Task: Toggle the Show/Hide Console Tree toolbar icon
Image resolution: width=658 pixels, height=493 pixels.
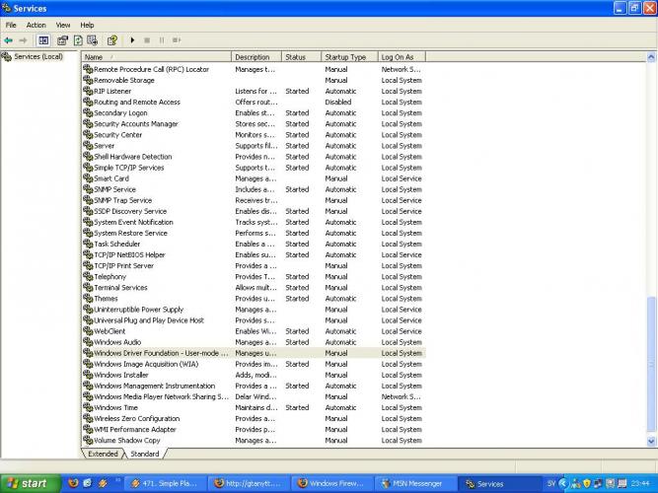Action: [x=43, y=40]
